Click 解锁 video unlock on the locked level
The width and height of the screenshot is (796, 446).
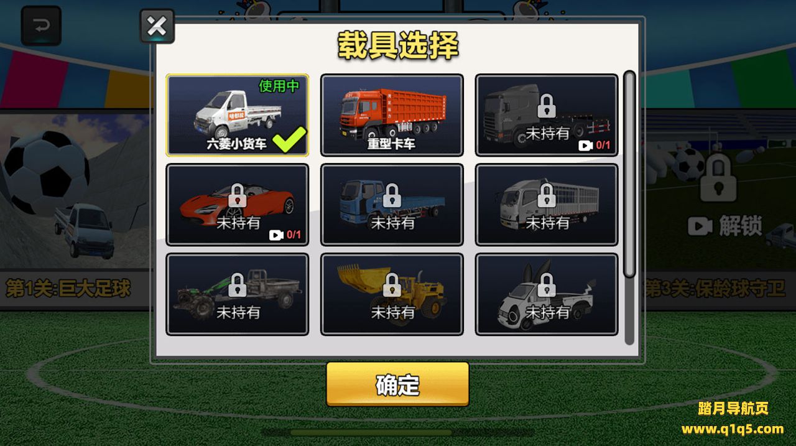tap(725, 226)
